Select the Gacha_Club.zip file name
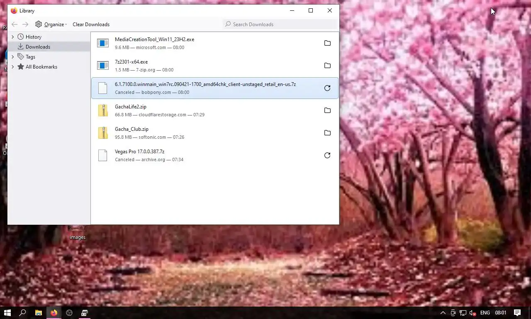The height and width of the screenshot is (319, 531). click(x=132, y=129)
